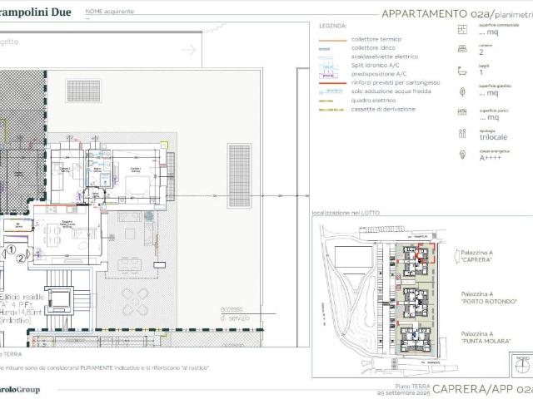Screen dimensions: 533x399
Task: Click the Split idronico A/C legend symbol
Action: [x=328, y=66]
